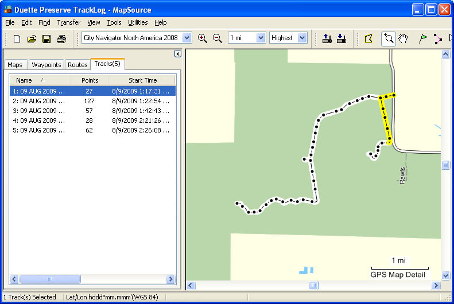Open the 1 mi zoom scale dropdown
This screenshot has width=454, height=304.
click(261, 38)
